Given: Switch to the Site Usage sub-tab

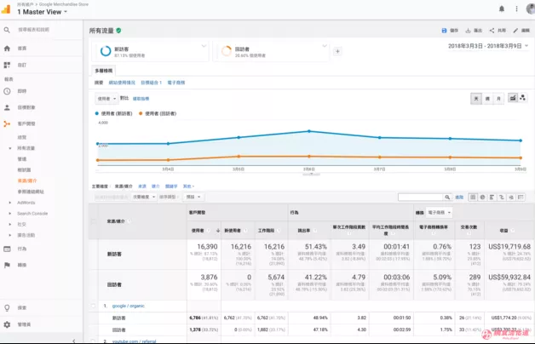Looking at the screenshot, I should click(122, 83).
